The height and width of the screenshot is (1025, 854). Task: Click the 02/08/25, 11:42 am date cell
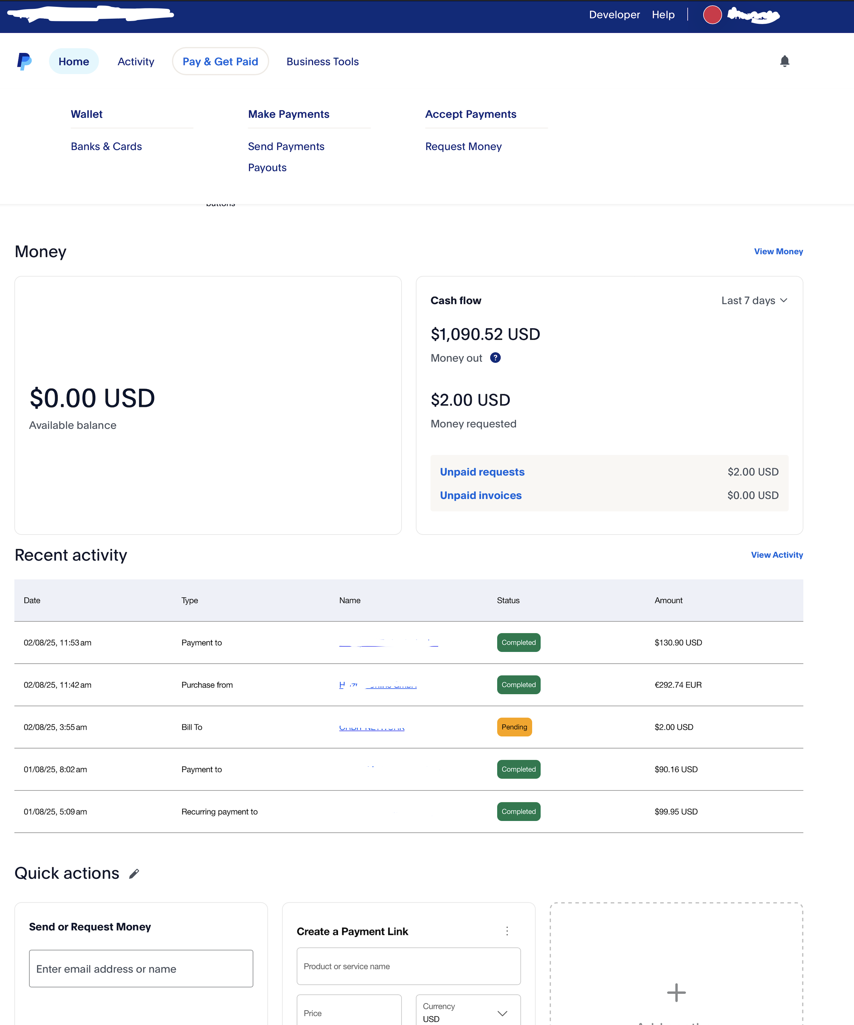point(58,685)
